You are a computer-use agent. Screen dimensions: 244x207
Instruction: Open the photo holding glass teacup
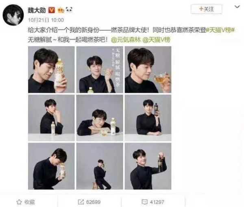(x=148, y=70)
